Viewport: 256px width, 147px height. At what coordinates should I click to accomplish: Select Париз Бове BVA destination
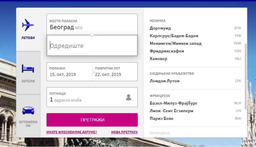195,118
